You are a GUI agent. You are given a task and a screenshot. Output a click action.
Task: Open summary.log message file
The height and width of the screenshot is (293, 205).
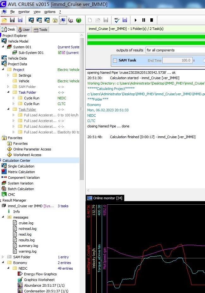(28, 246)
